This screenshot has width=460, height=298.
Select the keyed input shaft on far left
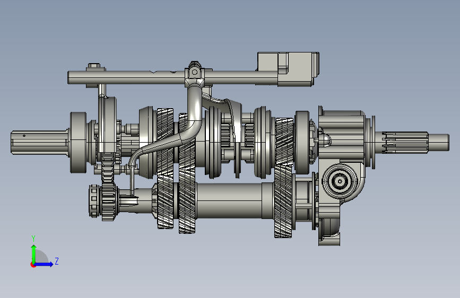[40, 142]
